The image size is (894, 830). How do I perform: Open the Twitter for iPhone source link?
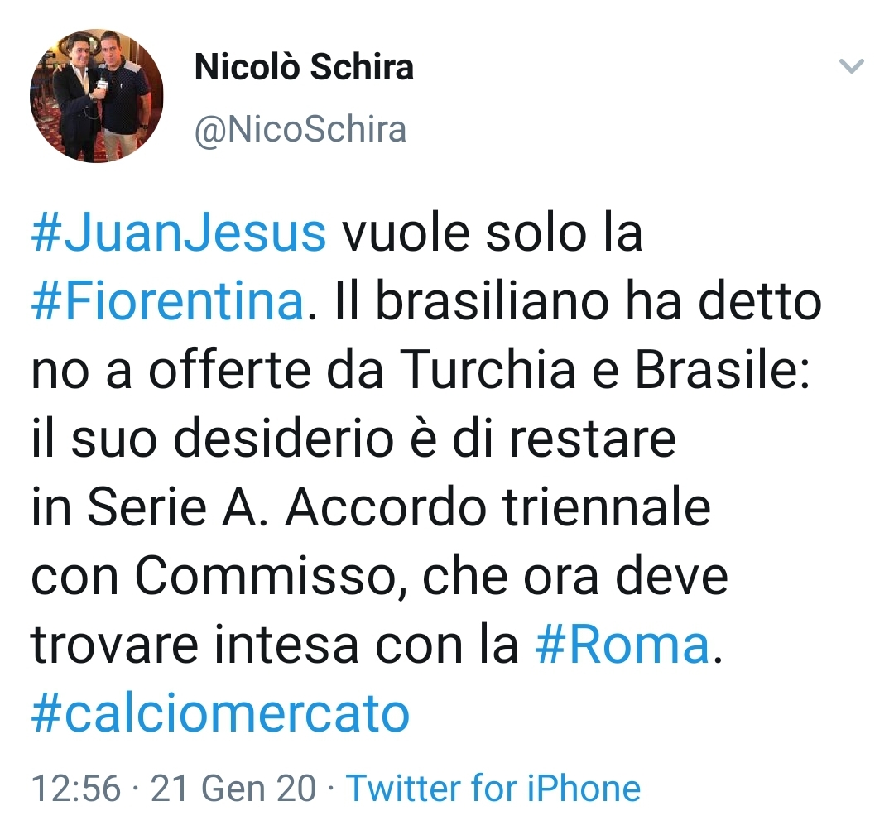(495, 789)
